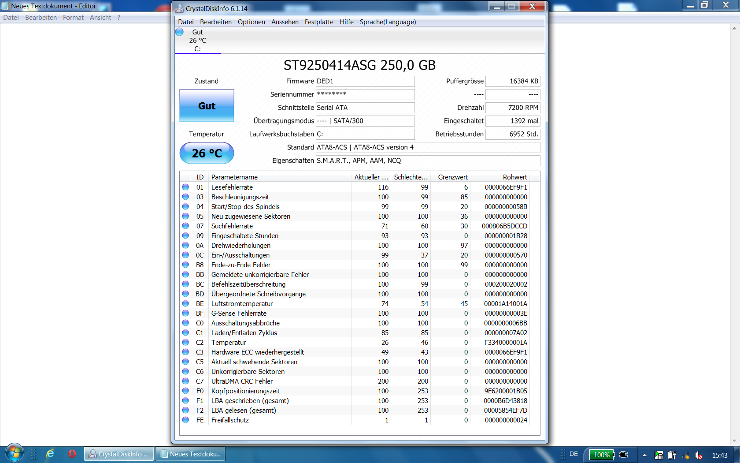Image resolution: width=740 pixels, height=463 pixels.
Task: Click the status circle beside Unkorrigierbare Sektoren
Action: (185, 371)
